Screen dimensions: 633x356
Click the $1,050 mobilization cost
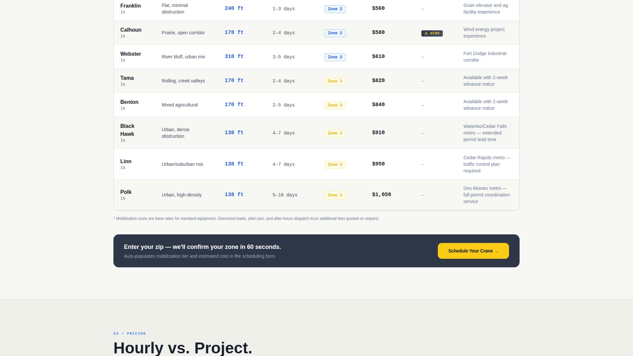(381, 194)
